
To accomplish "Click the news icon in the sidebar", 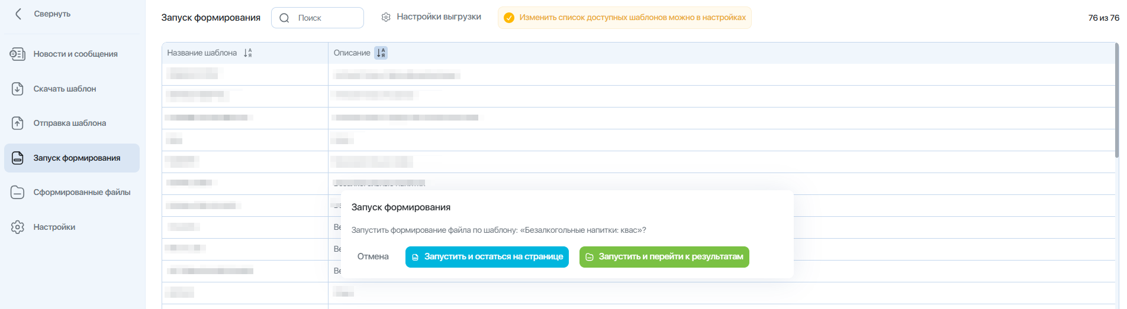I will 18,54.
